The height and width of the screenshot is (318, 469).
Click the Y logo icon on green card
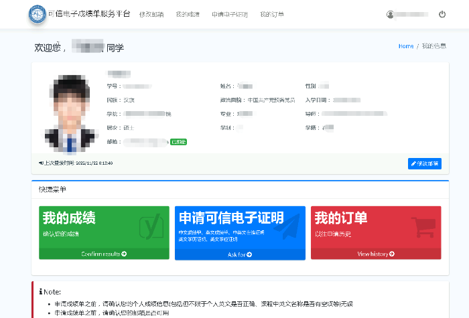click(x=150, y=228)
